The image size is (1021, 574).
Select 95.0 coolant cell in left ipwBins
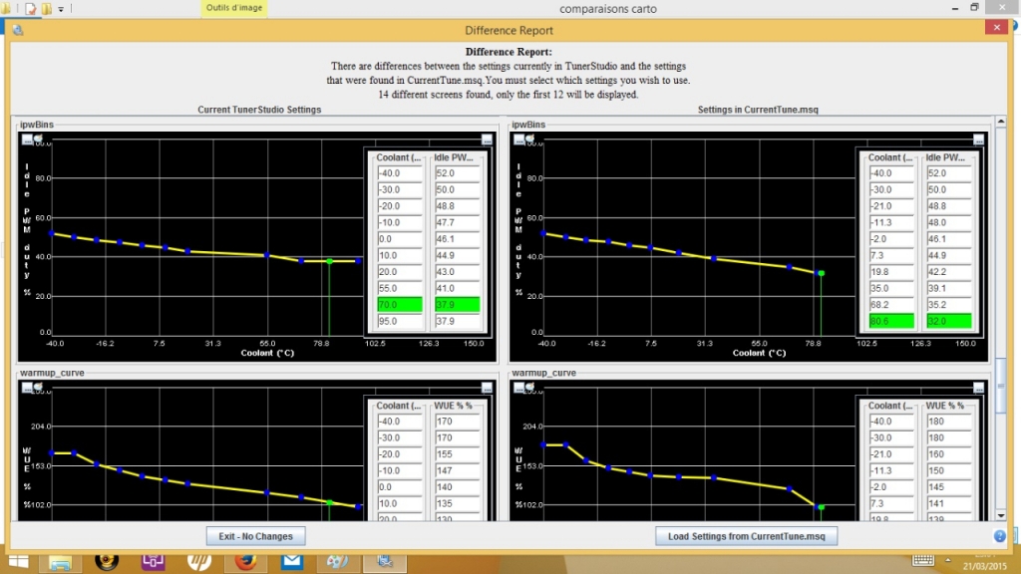tap(400, 321)
